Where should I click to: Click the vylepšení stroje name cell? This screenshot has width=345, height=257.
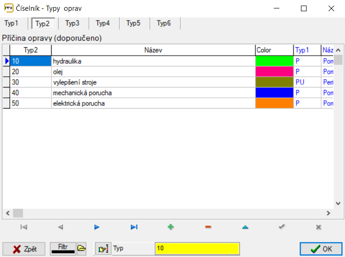153,82
